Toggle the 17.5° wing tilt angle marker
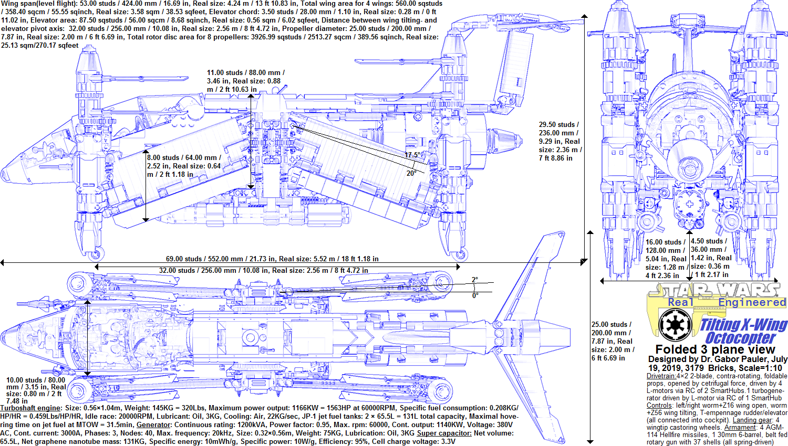The image size is (788, 446). pyautogui.click(x=412, y=155)
